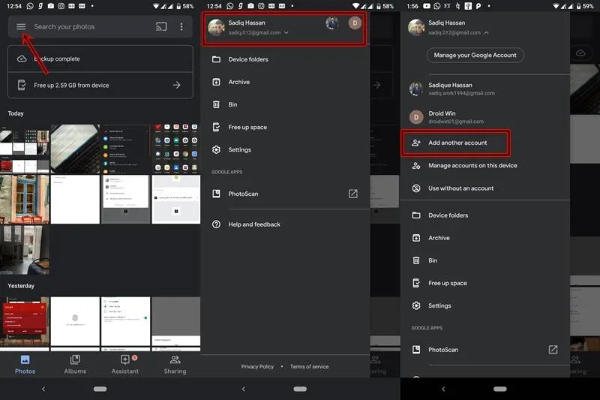This screenshot has height=400, width=600.
Task: Tap the Backup complete cloud icon
Action: coord(22,59)
